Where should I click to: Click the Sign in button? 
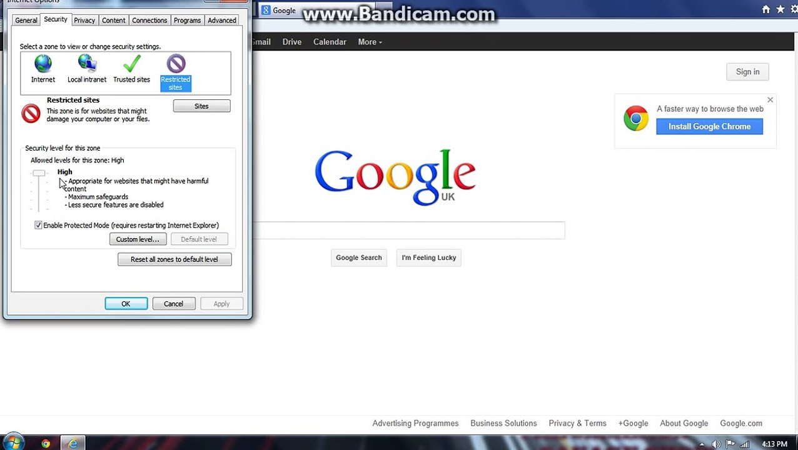tap(747, 72)
